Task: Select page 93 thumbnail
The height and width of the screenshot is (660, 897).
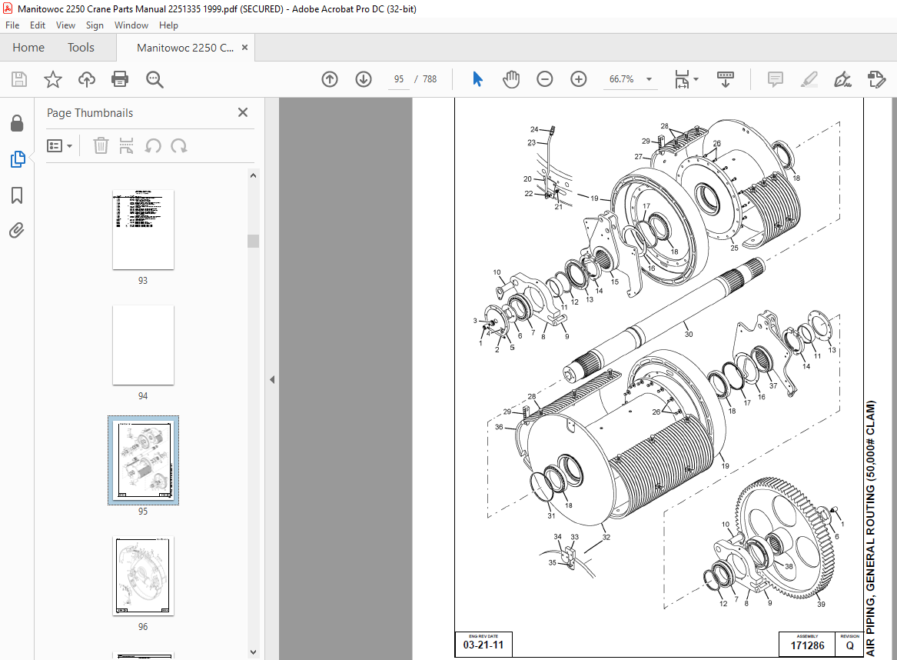Action: (x=143, y=229)
